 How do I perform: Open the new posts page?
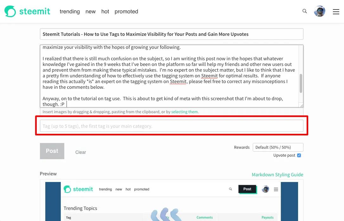(91, 11)
